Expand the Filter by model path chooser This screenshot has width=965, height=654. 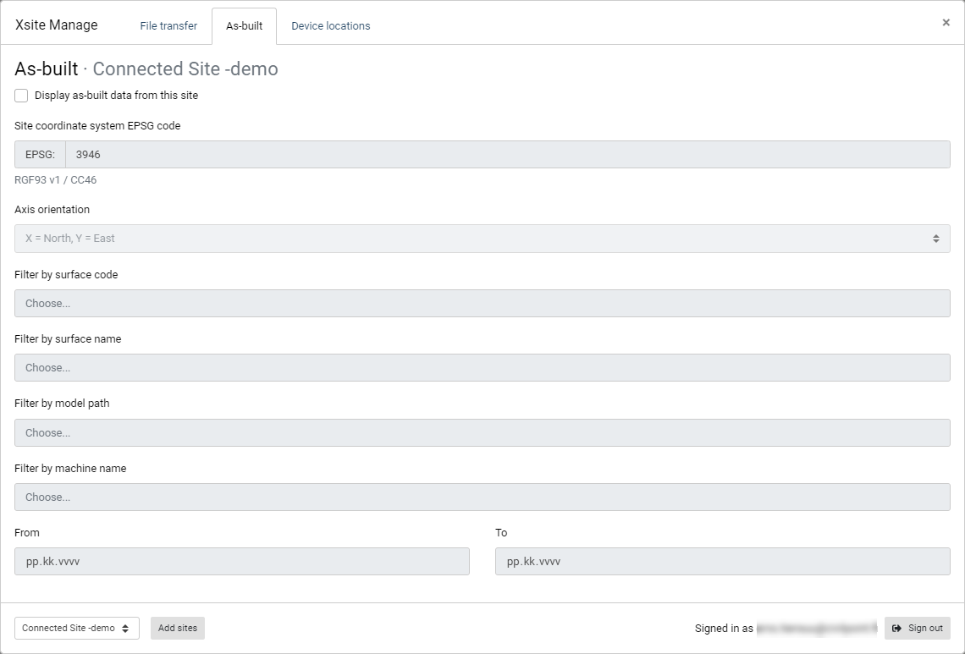coord(482,432)
